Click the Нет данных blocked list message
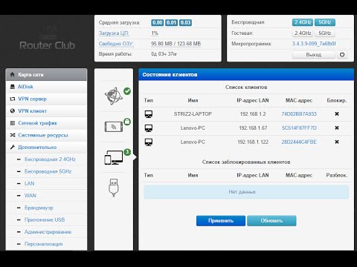Viewport: 357px width, 267px height. (x=246, y=192)
